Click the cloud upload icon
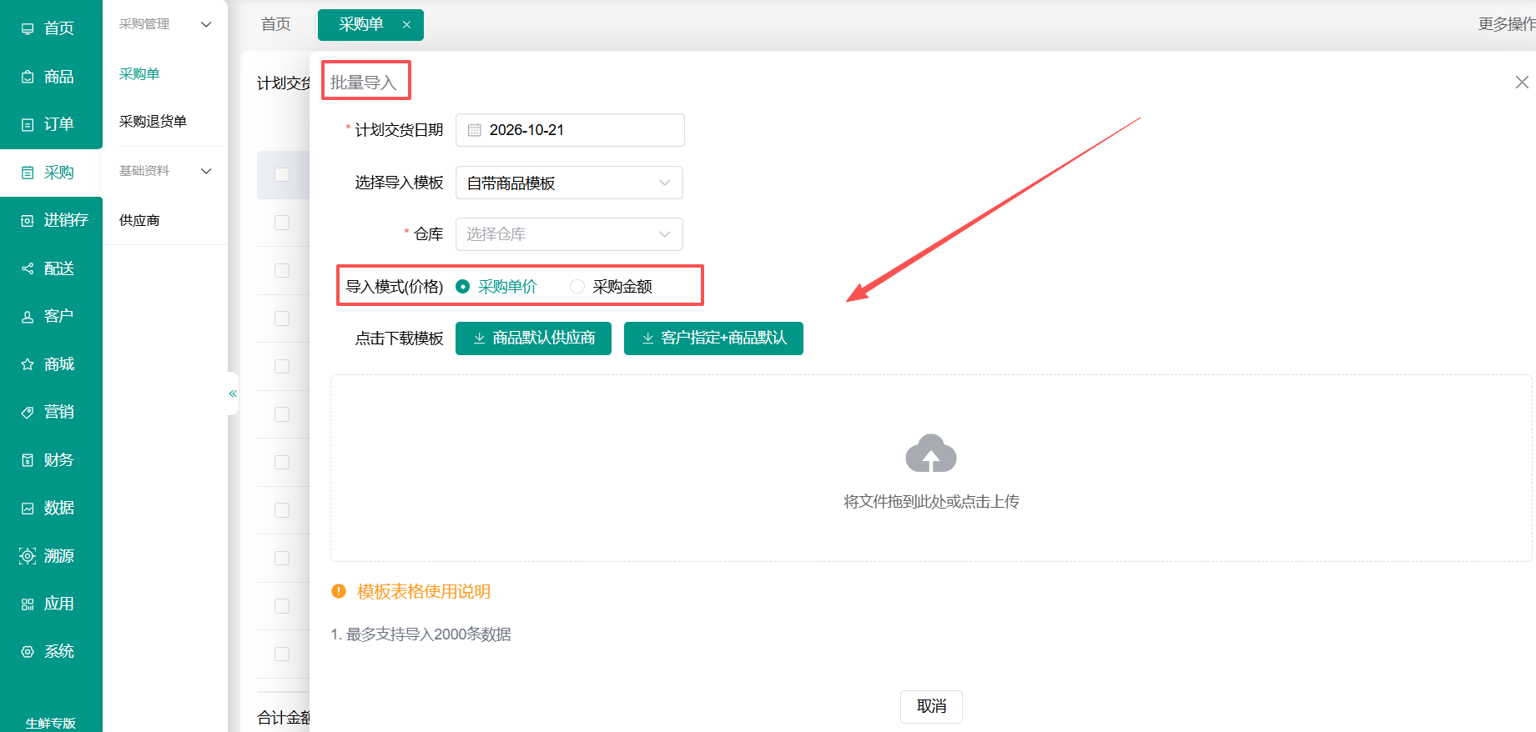Viewport: 1536px width, 732px height. coord(931,454)
